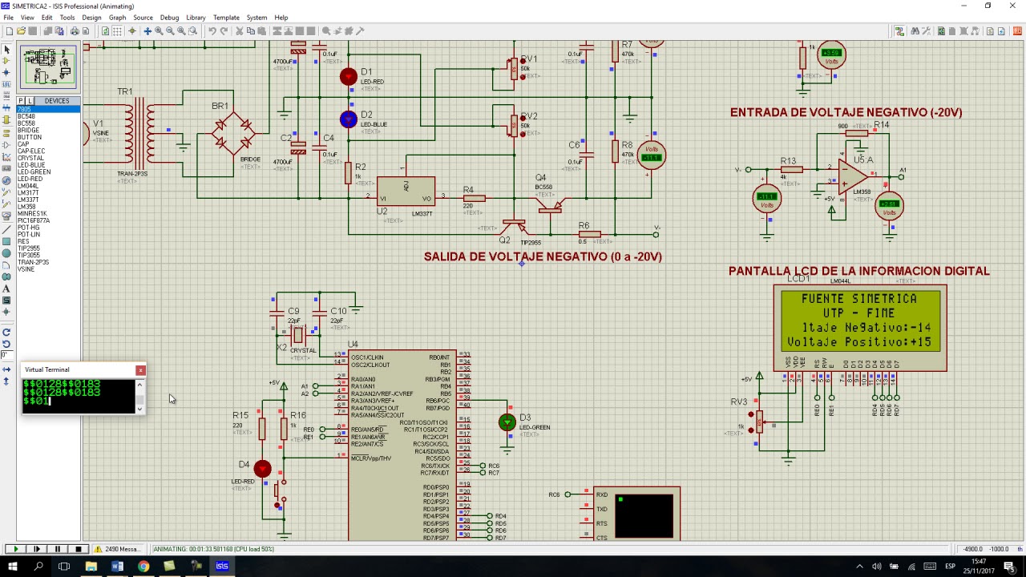The width and height of the screenshot is (1026, 577).
Task: Click the Redo toolbar icon
Action: point(224,31)
